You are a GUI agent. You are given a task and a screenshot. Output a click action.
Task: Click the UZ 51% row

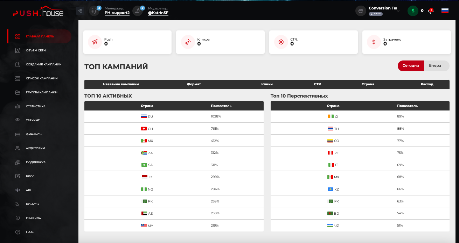[360, 226]
